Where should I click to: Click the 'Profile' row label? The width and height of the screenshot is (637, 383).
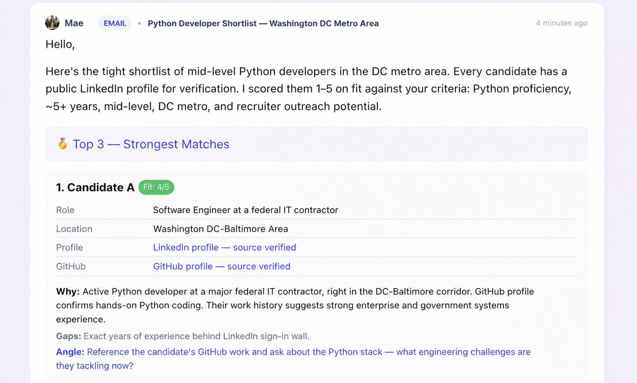(69, 247)
